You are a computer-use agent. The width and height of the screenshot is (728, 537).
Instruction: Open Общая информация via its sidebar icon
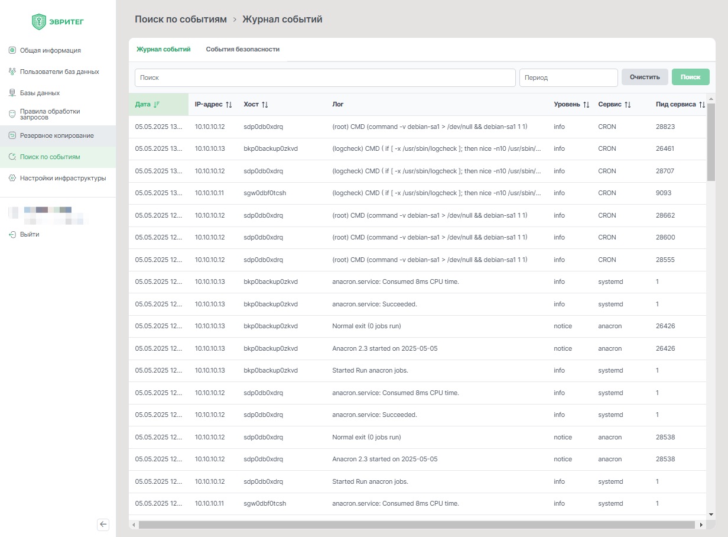click(12, 50)
